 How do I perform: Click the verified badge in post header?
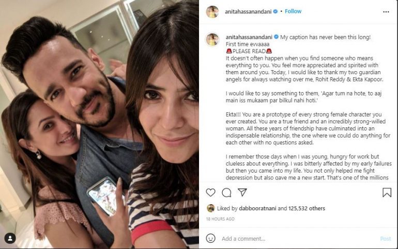point(275,11)
